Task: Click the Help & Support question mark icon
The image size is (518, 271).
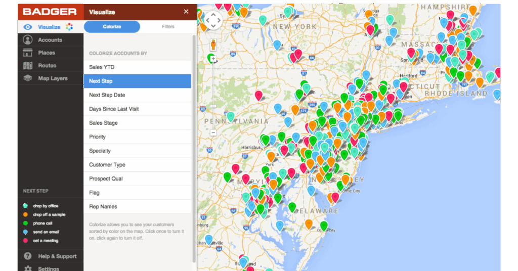Action: (x=28, y=256)
